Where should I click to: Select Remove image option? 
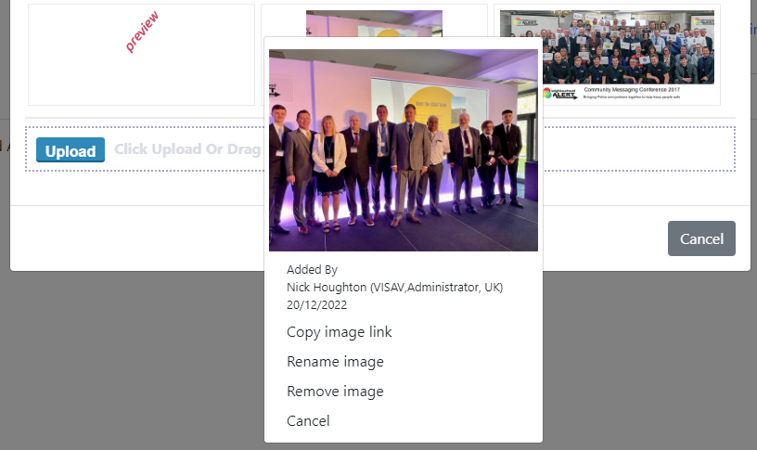(x=335, y=392)
